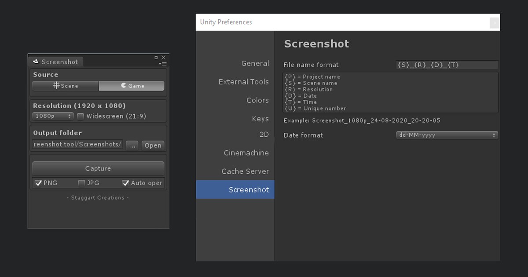Image resolution: width=528 pixels, height=277 pixels.
Task: Toggle the Auto open checkbox
Action: pyautogui.click(x=125, y=183)
